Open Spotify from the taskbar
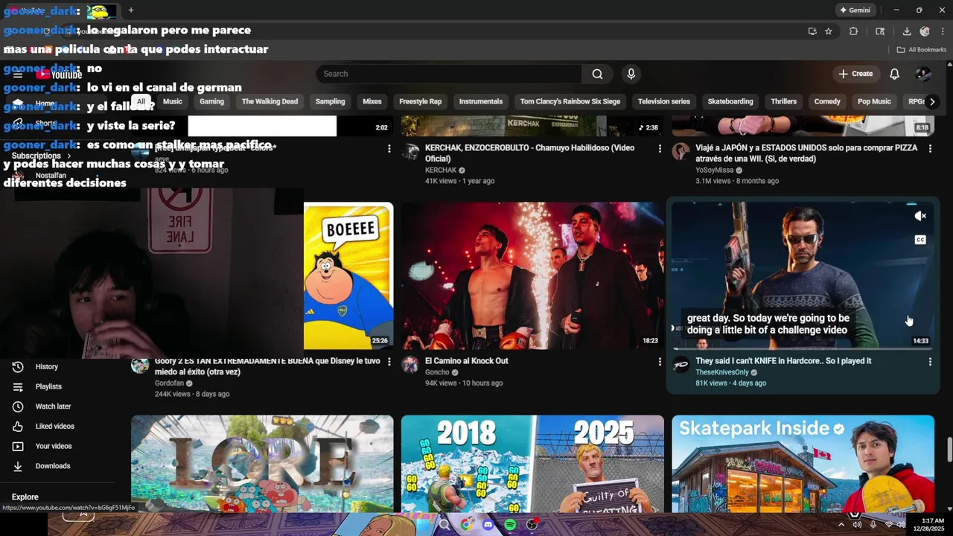Viewport: 953px width, 536px height. (x=510, y=525)
